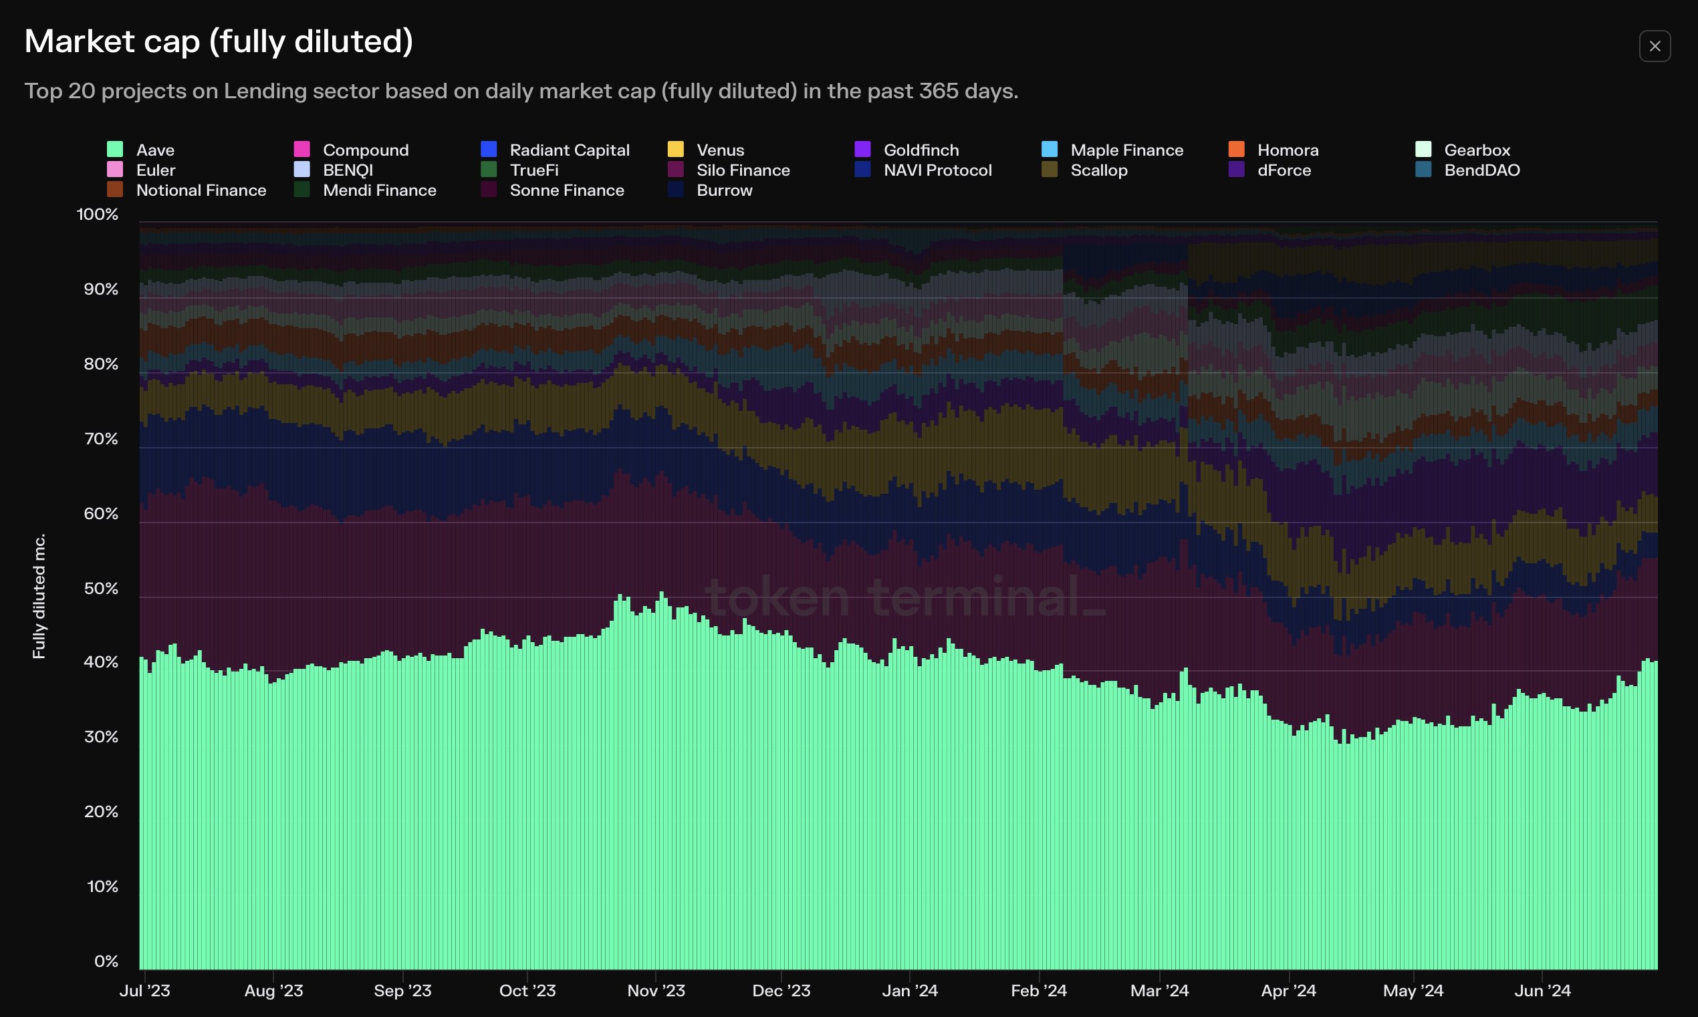The image size is (1698, 1017).
Task: Click the Goldfinch purple legend swatch
Action: pyautogui.click(x=862, y=149)
